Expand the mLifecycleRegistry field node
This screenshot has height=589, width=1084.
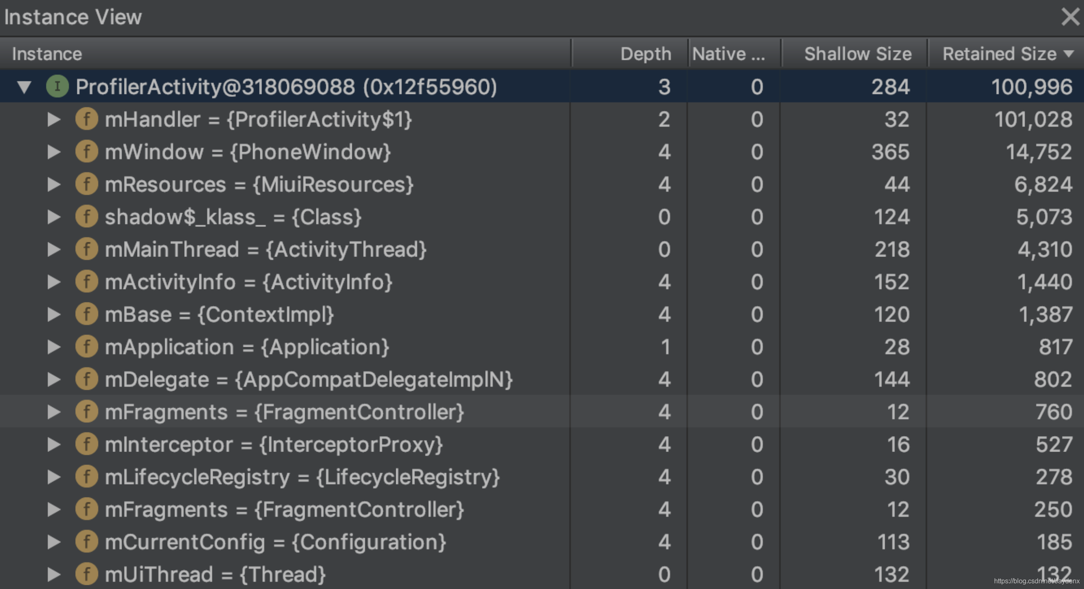tap(54, 477)
